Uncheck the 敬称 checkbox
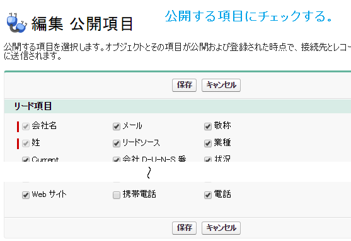This screenshot has height=241, width=351. (x=208, y=126)
